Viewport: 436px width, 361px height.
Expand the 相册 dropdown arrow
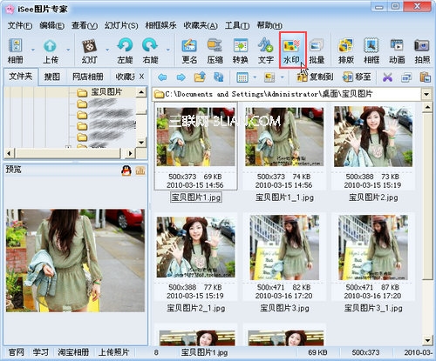click(33, 50)
